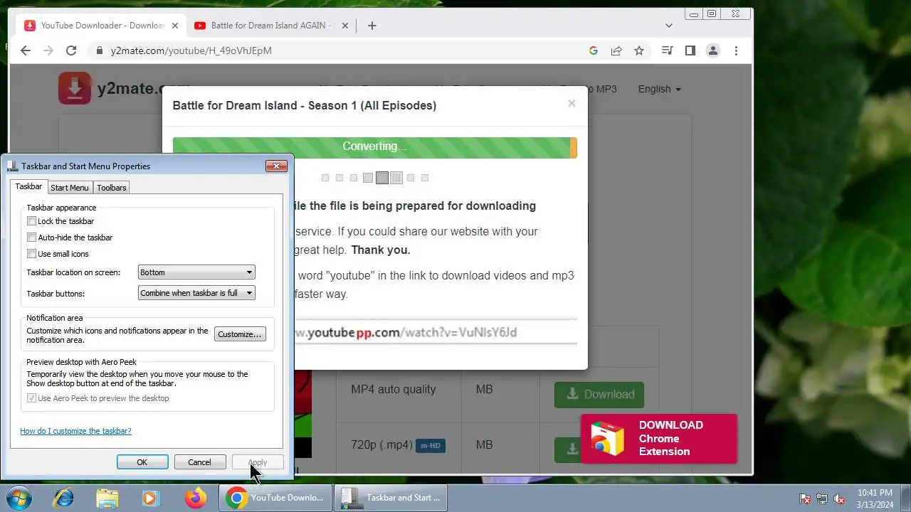Open a new Chrome tab with plus
The width and height of the screenshot is (911, 512).
[x=372, y=26]
